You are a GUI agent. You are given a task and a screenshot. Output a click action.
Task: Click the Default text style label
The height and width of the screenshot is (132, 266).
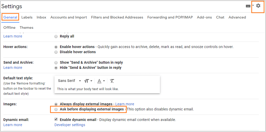pyautogui.click(x=18, y=78)
